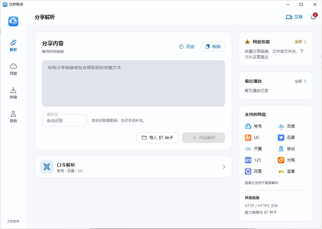Click the clipboard icon on 粘贴
This screenshot has width=322, height=229.
(208, 47)
